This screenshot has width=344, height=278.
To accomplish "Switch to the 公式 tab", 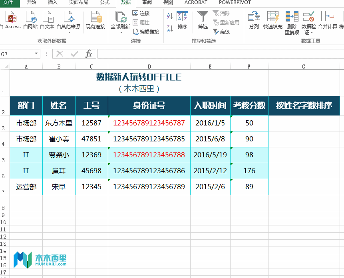I will 105,2.
